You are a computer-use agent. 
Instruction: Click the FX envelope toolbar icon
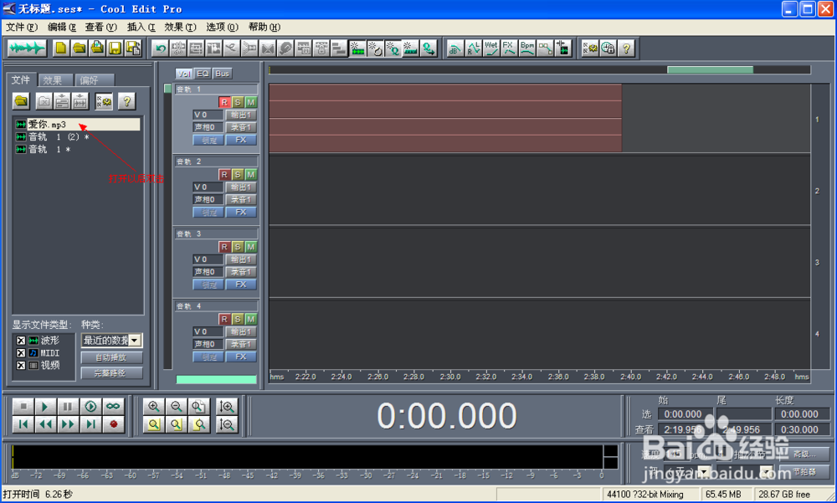509,49
